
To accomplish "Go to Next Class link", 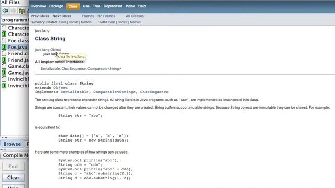I will 62,16.
